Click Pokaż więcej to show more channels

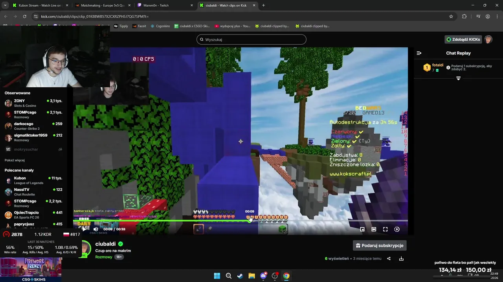pos(15,160)
